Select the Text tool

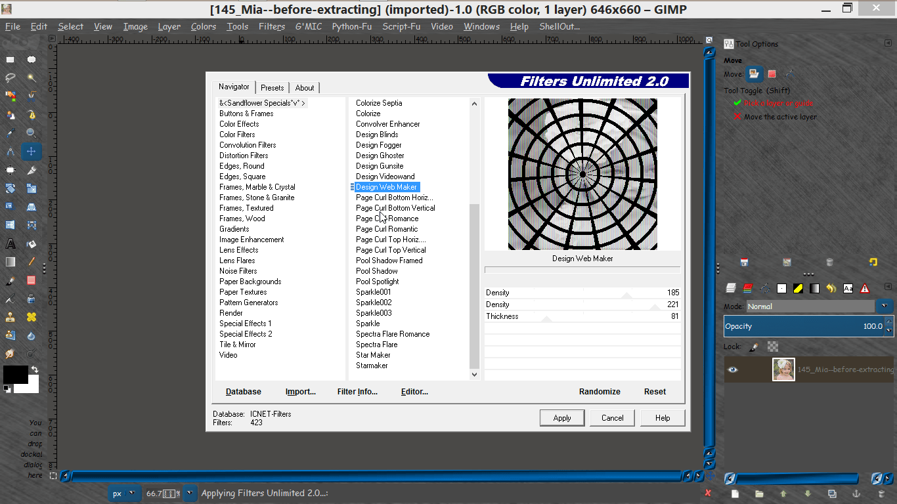[x=10, y=243]
